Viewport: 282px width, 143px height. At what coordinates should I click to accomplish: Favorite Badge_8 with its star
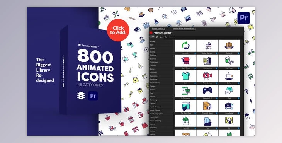[x=238, y=53]
